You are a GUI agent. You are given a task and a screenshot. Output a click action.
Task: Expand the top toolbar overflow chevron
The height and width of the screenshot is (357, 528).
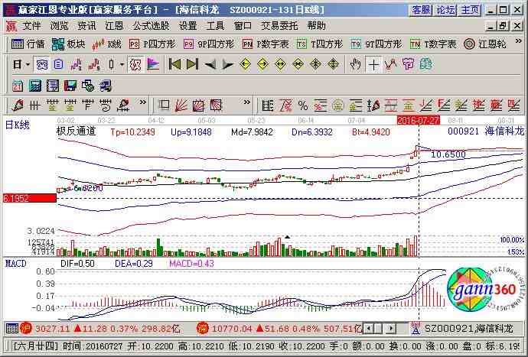[x=519, y=42]
